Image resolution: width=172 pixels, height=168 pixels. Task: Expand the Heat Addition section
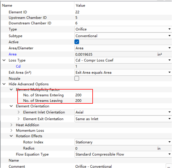pos(11,125)
